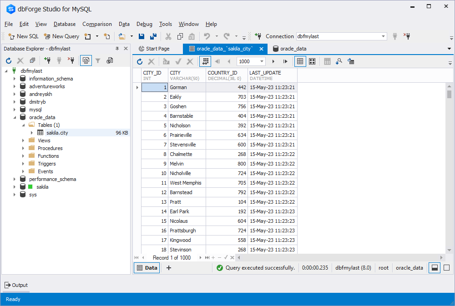The height and width of the screenshot is (306, 455).
Task: Click the visible columns icon in grid toolbar
Action: pyautogui.click(x=327, y=61)
